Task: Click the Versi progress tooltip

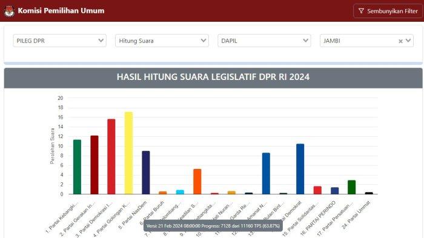Action: click(213, 225)
